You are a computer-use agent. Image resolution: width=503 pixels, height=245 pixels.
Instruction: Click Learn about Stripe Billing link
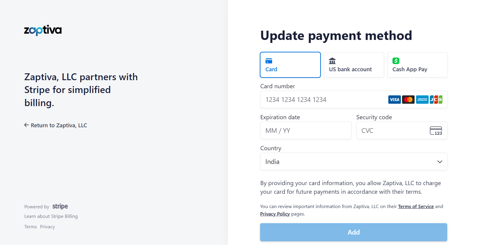coord(51,216)
